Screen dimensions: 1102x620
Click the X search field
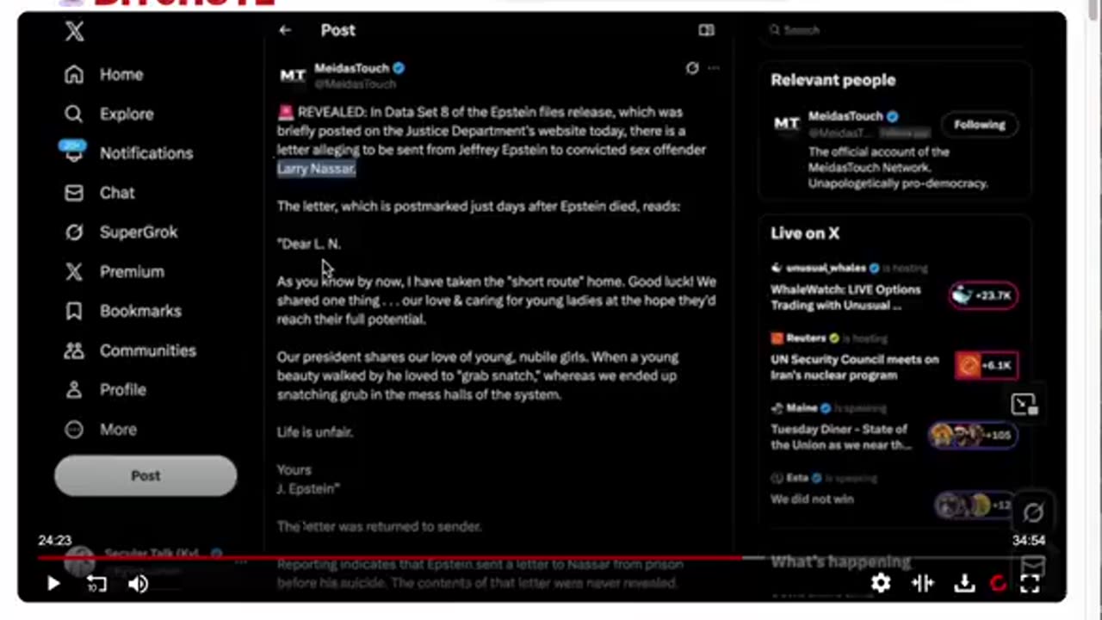pos(895,30)
